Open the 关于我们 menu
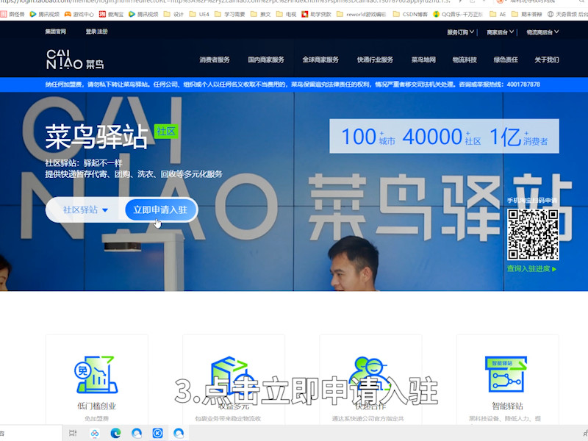This screenshot has width=588, height=441. coord(547,60)
